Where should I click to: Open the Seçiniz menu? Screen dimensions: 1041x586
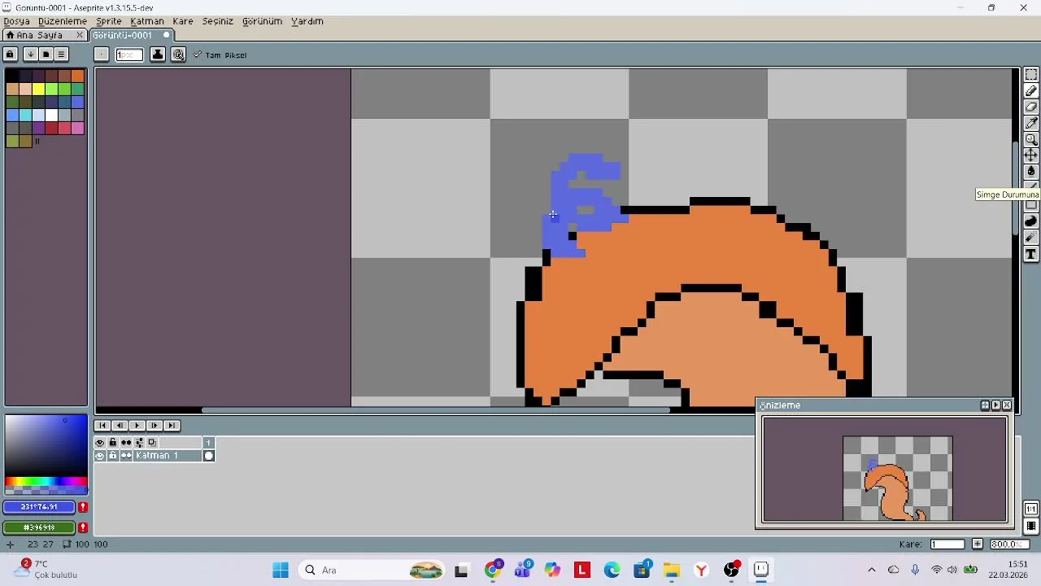[218, 21]
